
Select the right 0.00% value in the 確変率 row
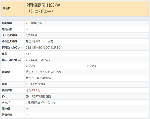pyautogui.click(x=91, y=66)
